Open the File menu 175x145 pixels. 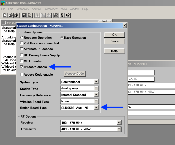tap(3, 9)
